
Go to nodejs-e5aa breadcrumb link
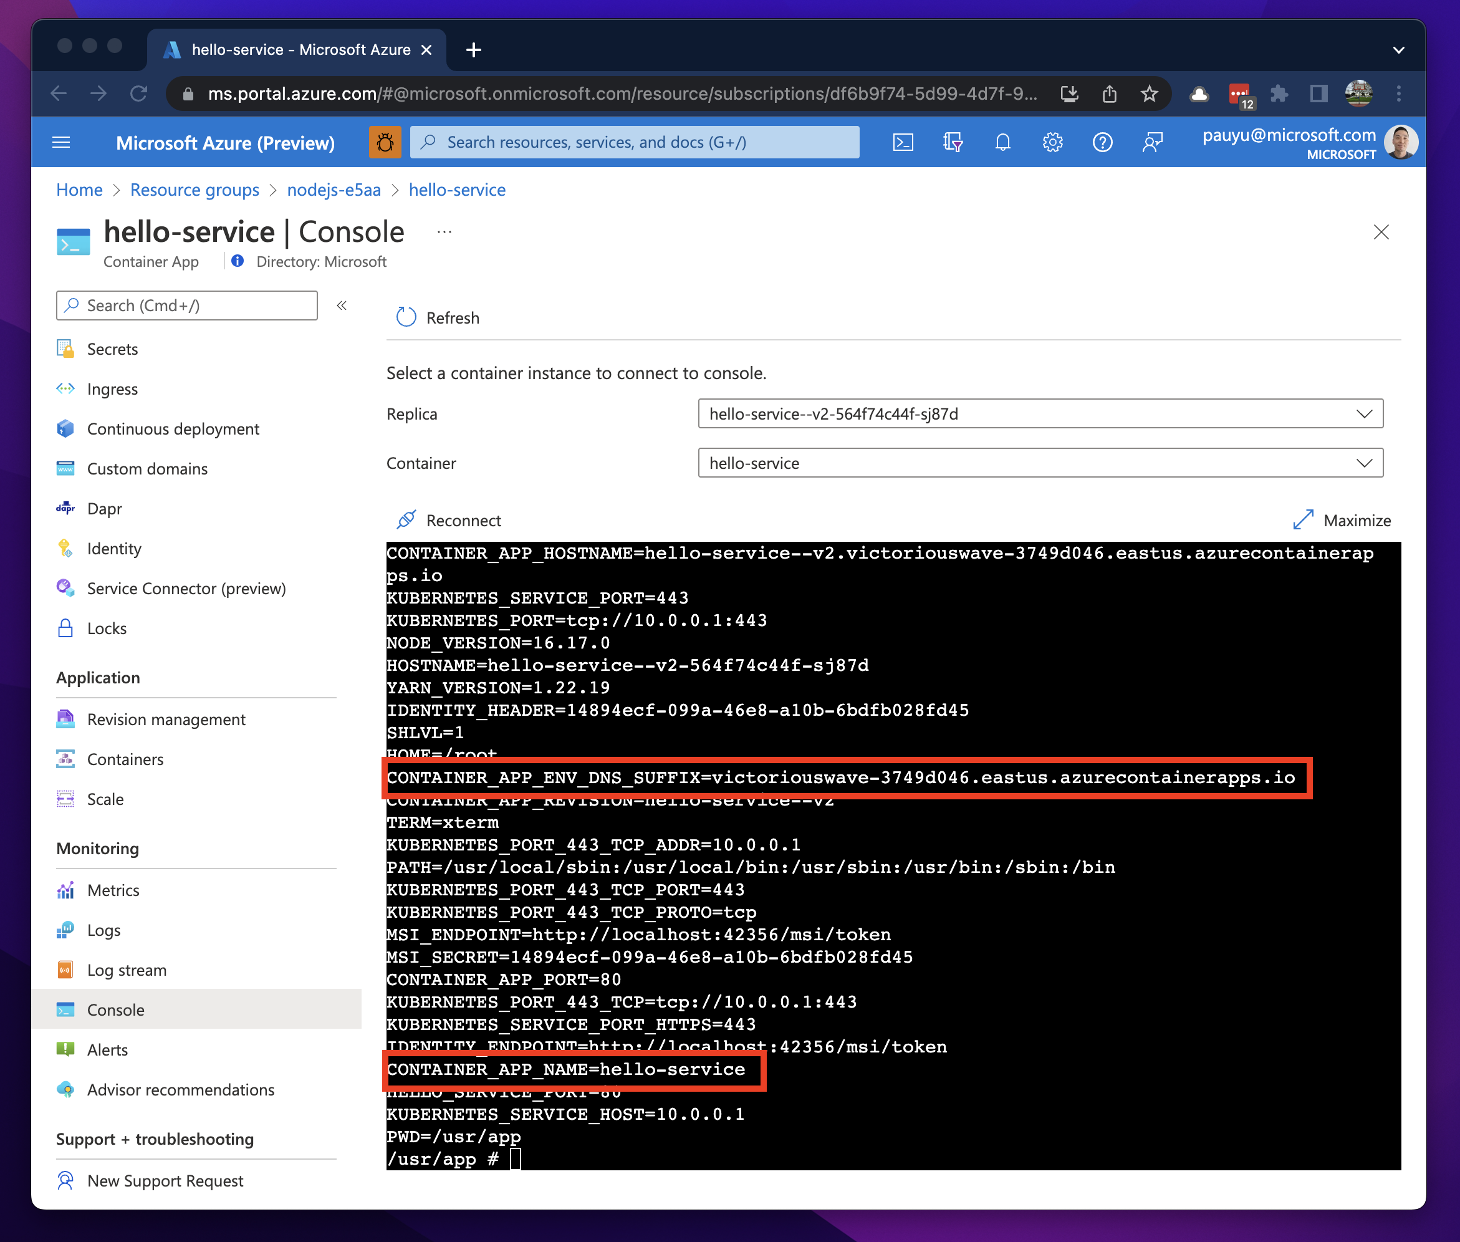tap(334, 190)
